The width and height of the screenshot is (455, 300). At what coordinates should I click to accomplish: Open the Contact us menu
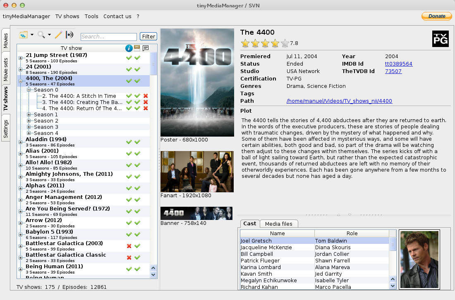click(117, 17)
